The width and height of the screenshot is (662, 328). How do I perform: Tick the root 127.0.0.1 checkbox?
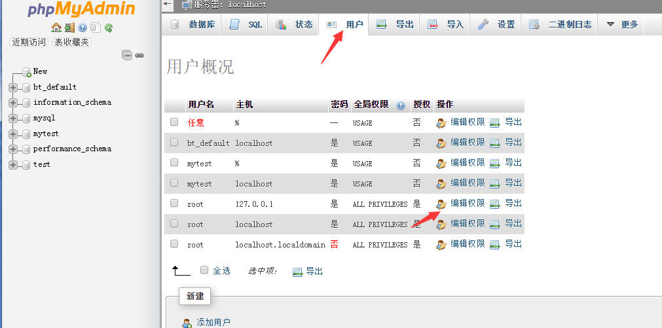[x=174, y=203]
